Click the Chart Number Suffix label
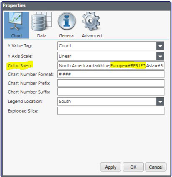The image size is (172, 177). tap(29, 92)
